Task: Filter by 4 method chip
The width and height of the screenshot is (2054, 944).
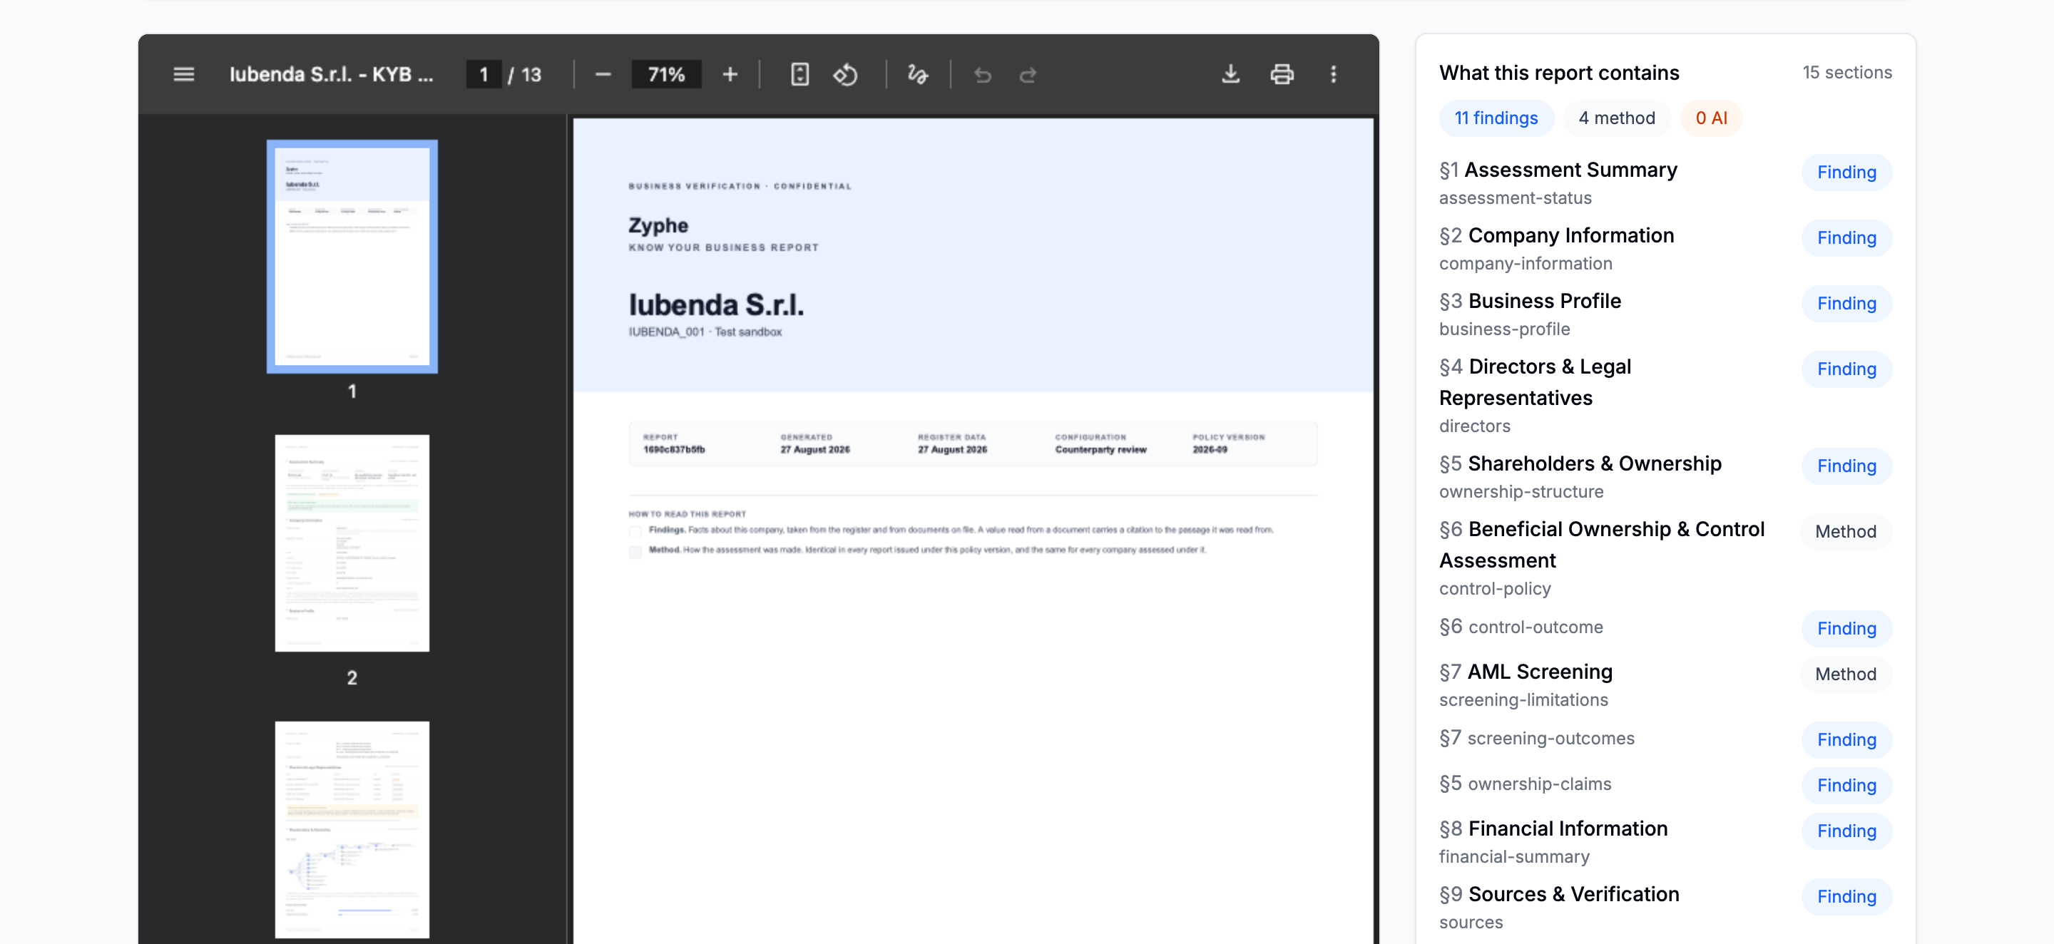Action: (1616, 118)
